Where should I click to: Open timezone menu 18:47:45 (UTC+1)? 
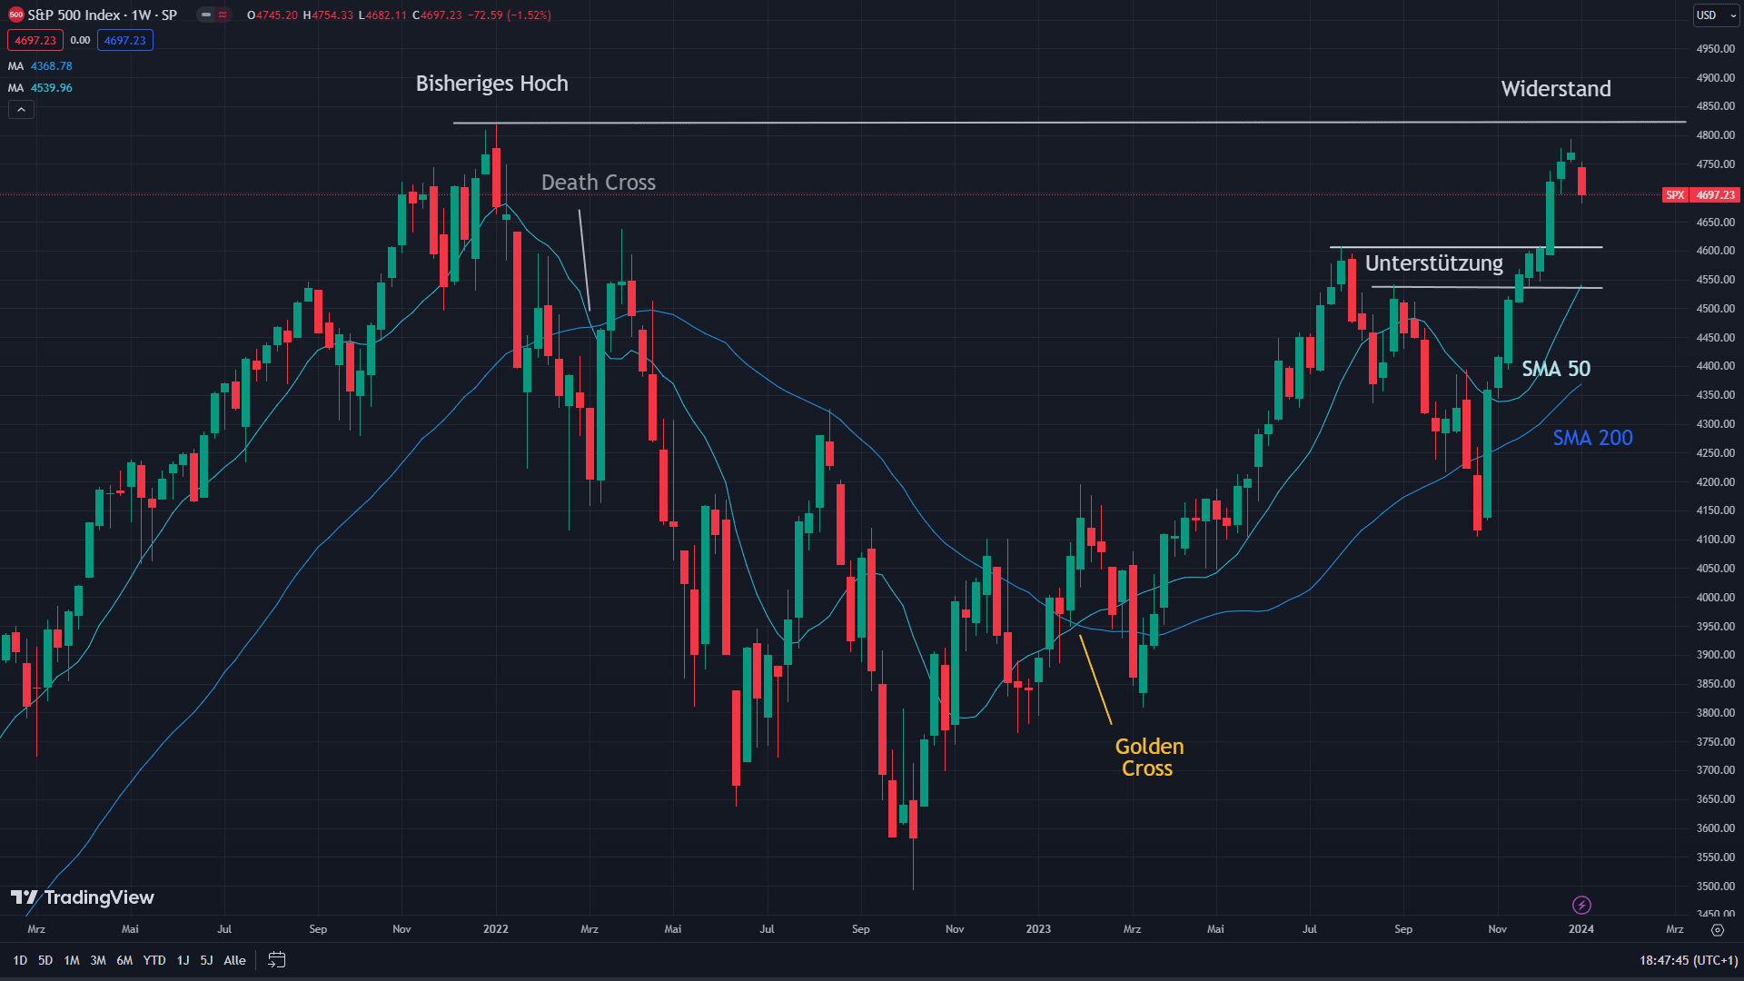pos(1689,960)
